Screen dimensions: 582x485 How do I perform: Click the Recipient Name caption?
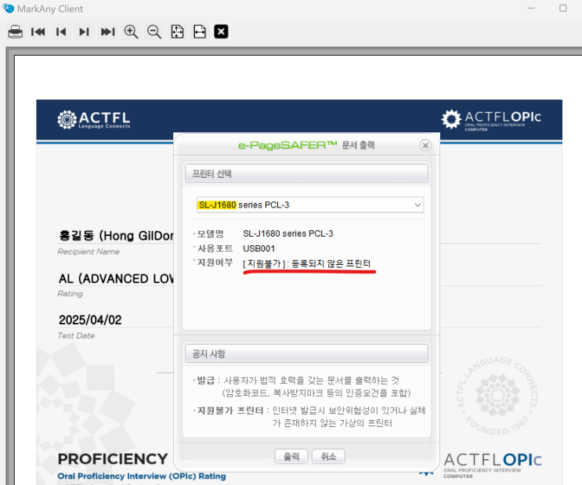click(89, 252)
